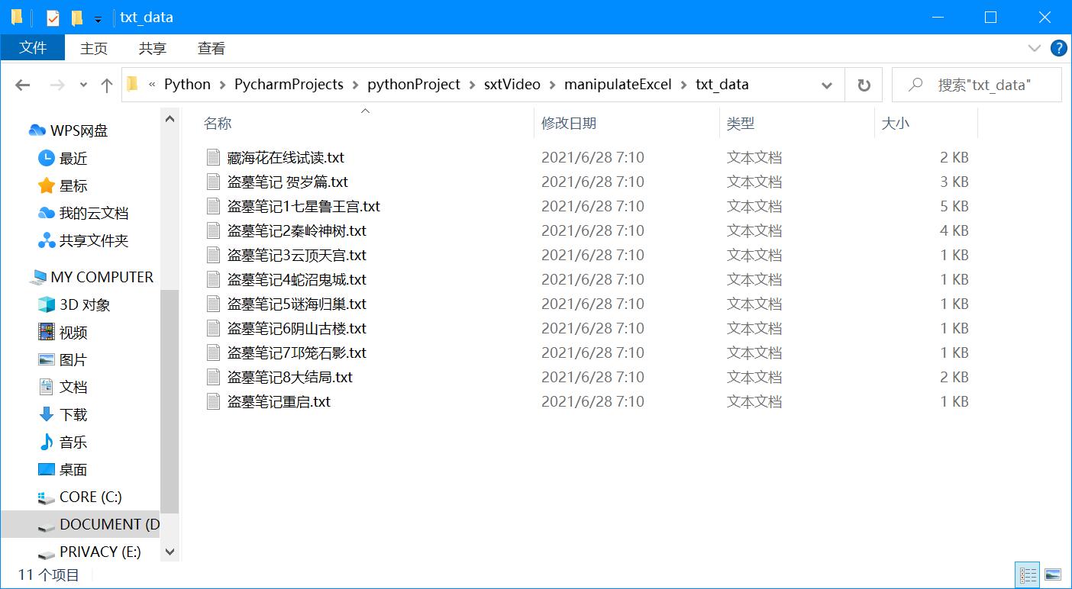Click the txt_data folder icon in address bar

133,85
